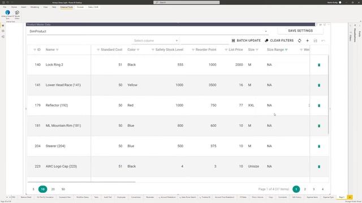The height and width of the screenshot is (203, 362).
Task: Delete the ML Mountain Rim (181) row
Action: [x=319, y=126]
